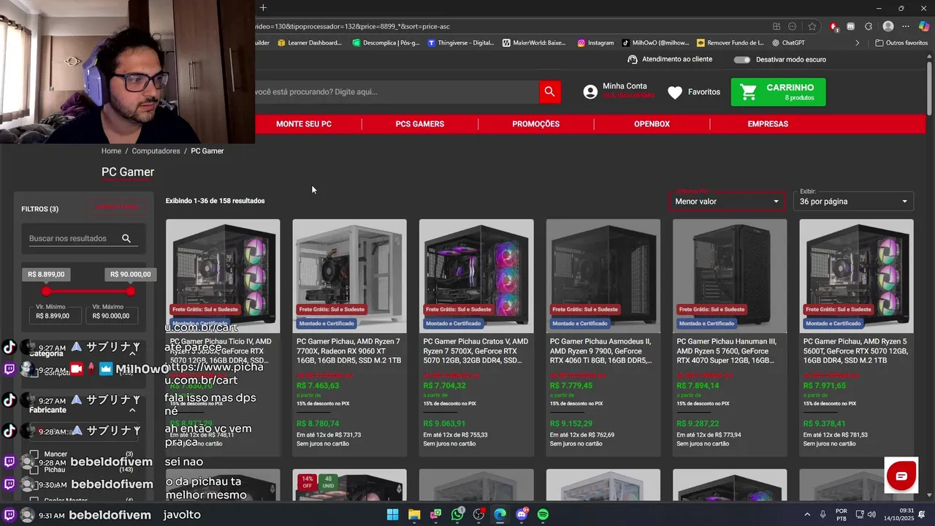Click the filter search magnifier icon
This screenshot has width=935, height=526.
point(126,238)
